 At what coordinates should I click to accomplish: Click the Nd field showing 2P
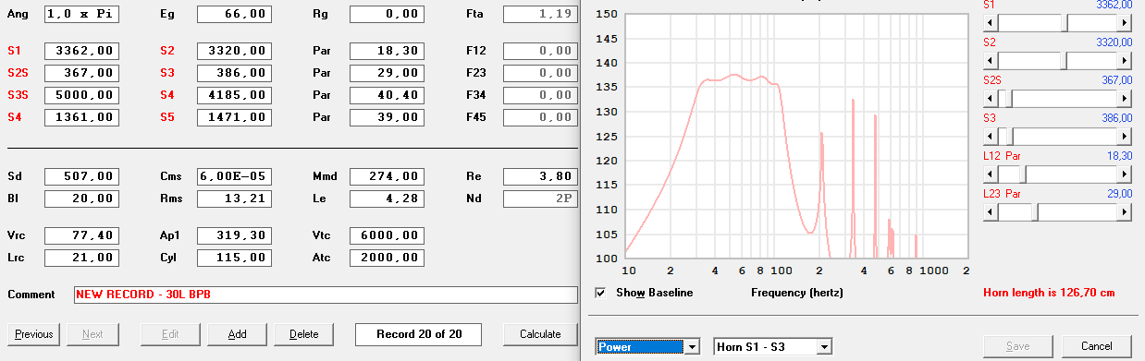pos(540,199)
